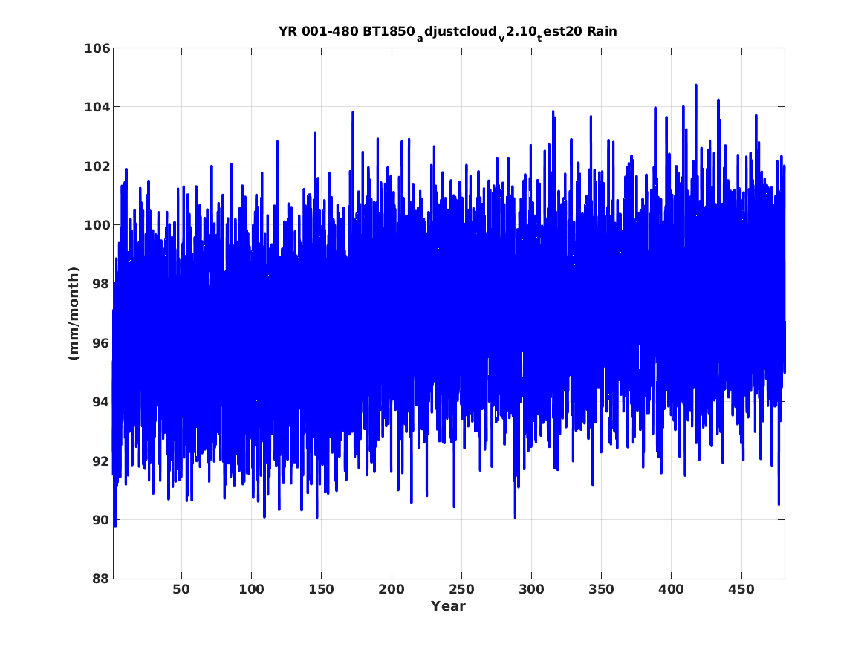Select the Year x-axis label
The height and width of the screenshot is (650, 867).
click(x=448, y=606)
